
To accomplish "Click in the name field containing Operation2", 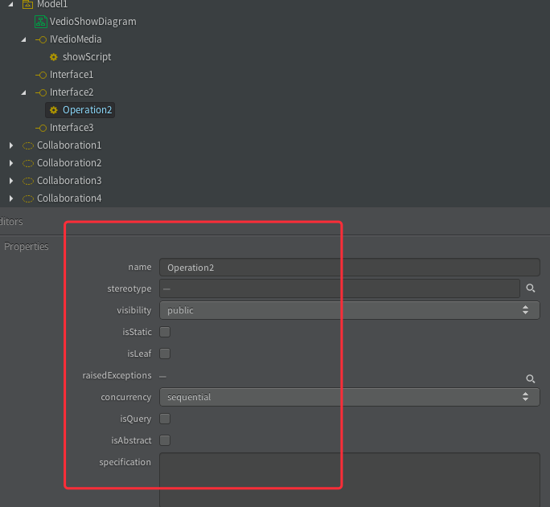I will [x=349, y=268].
